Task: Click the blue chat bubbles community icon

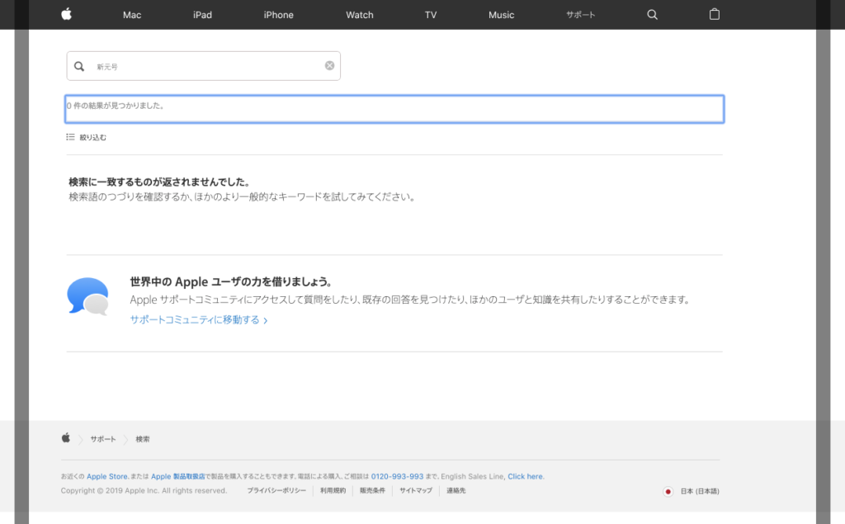Action: [87, 296]
